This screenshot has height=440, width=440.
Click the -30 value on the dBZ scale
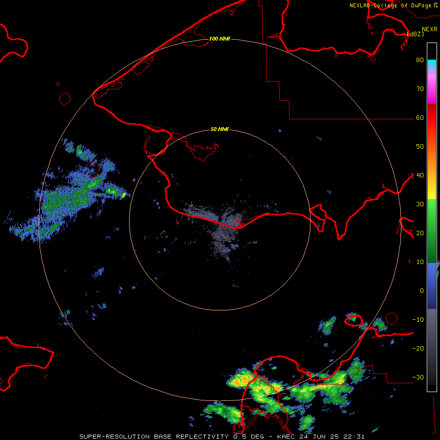click(418, 377)
